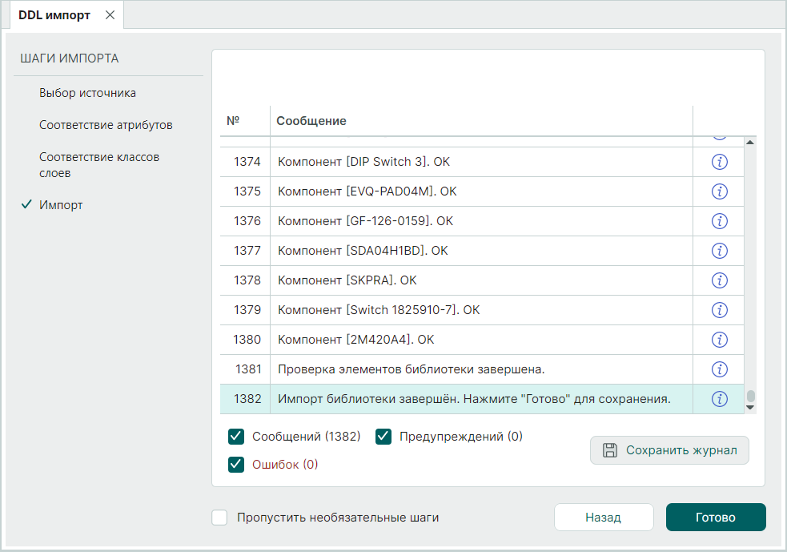The image size is (787, 552).
Task: Click info icon on row 1375 EVQ-PAD04M
Action: click(x=719, y=191)
